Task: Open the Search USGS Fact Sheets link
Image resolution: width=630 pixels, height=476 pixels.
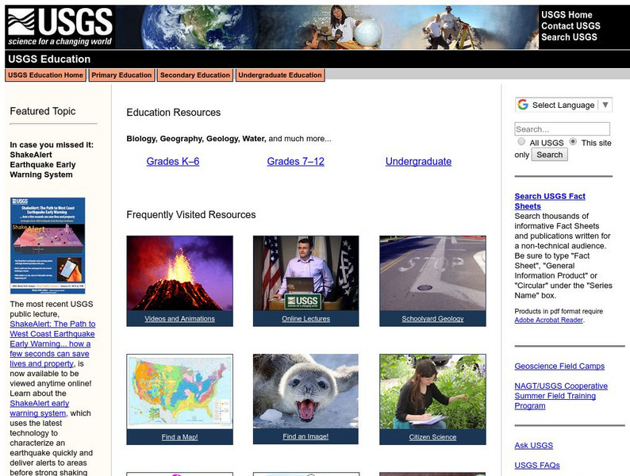Action: (x=550, y=202)
